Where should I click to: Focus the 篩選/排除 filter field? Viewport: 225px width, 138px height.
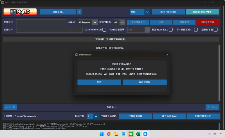49,30
